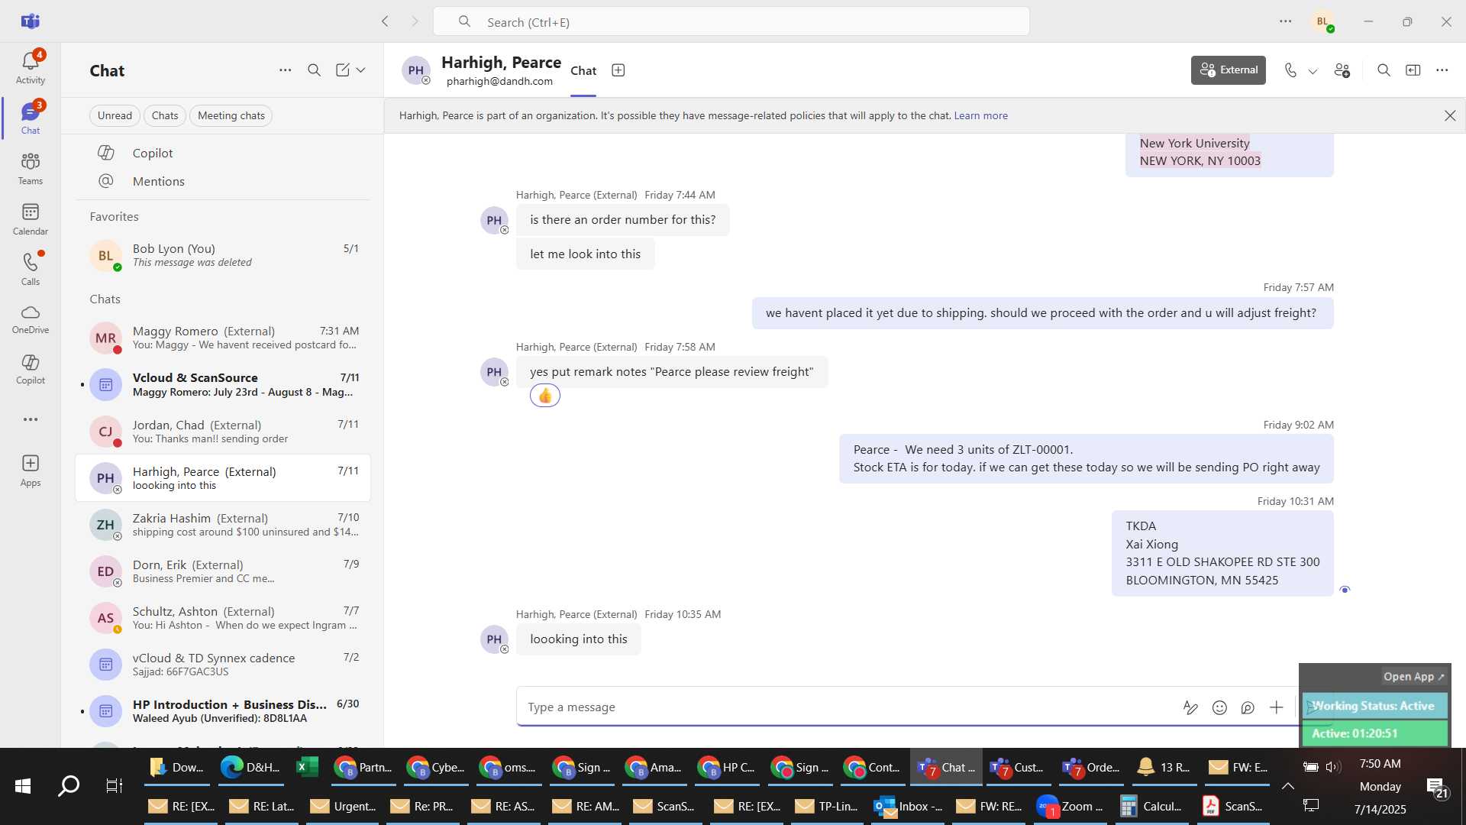Open the Calendar in sidebar
The image size is (1466, 825).
point(31,219)
